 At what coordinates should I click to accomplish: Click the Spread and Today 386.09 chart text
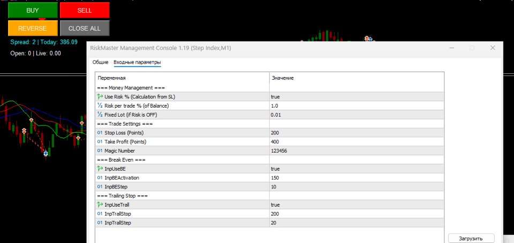pos(44,42)
